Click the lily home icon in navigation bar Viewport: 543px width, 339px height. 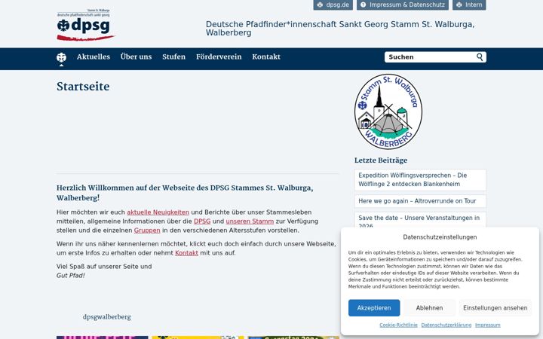[61, 59]
